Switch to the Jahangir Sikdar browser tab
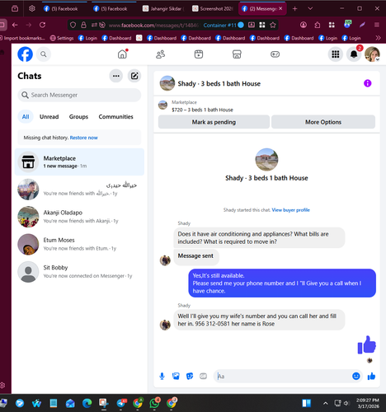Screen dimensions: 386x412 [x=163, y=9]
